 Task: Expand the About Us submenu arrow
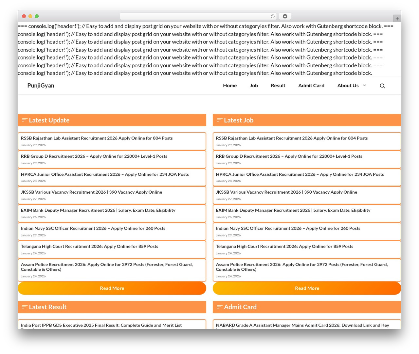pos(364,86)
